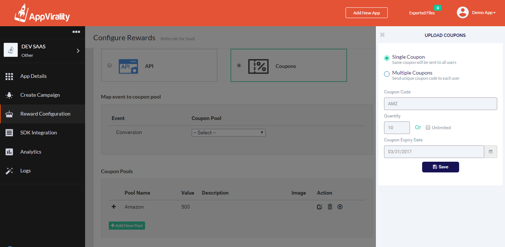The image size is (505, 247).
Task: Save the coupon upload form
Action: click(441, 167)
